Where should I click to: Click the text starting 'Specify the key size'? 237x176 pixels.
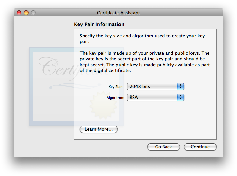pyautogui.click(x=142, y=39)
